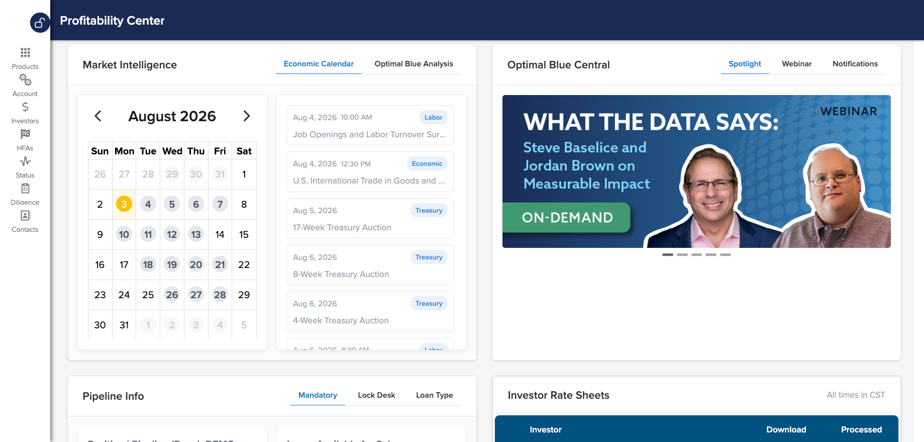The height and width of the screenshot is (442, 924).
Task: Switch to Optimal Blue Analysis tab
Action: (x=414, y=64)
